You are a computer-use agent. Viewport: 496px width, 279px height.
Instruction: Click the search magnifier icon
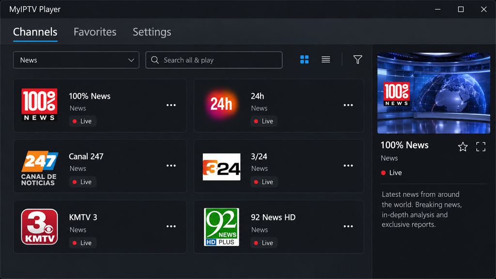coord(155,60)
